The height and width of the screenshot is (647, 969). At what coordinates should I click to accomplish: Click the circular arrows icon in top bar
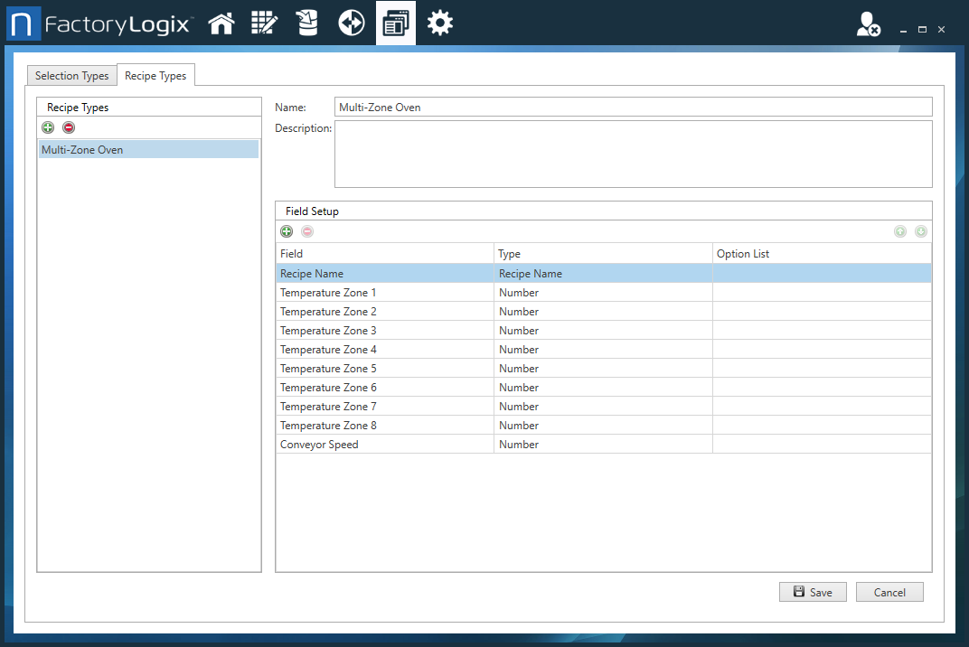click(x=351, y=23)
